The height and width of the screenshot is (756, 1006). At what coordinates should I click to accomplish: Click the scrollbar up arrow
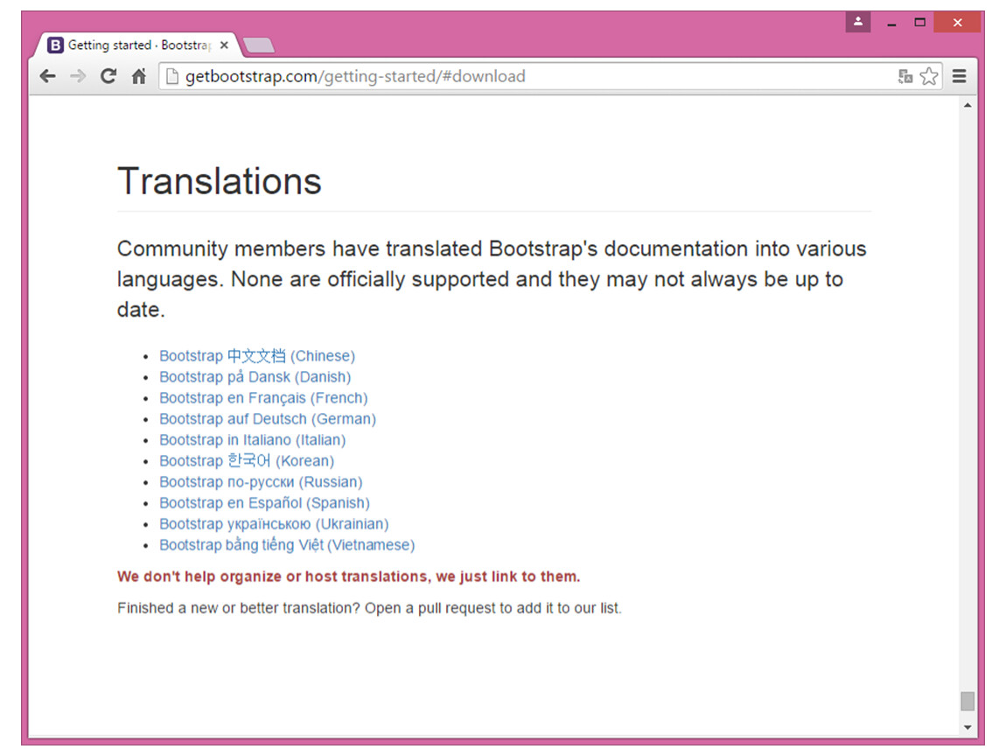pyautogui.click(x=967, y=106)
